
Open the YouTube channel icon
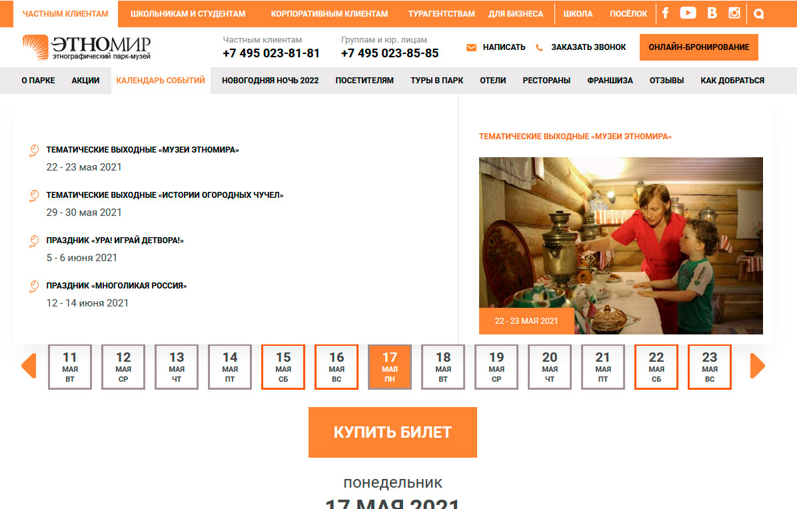pyautogui.click(x=688, y=13)
